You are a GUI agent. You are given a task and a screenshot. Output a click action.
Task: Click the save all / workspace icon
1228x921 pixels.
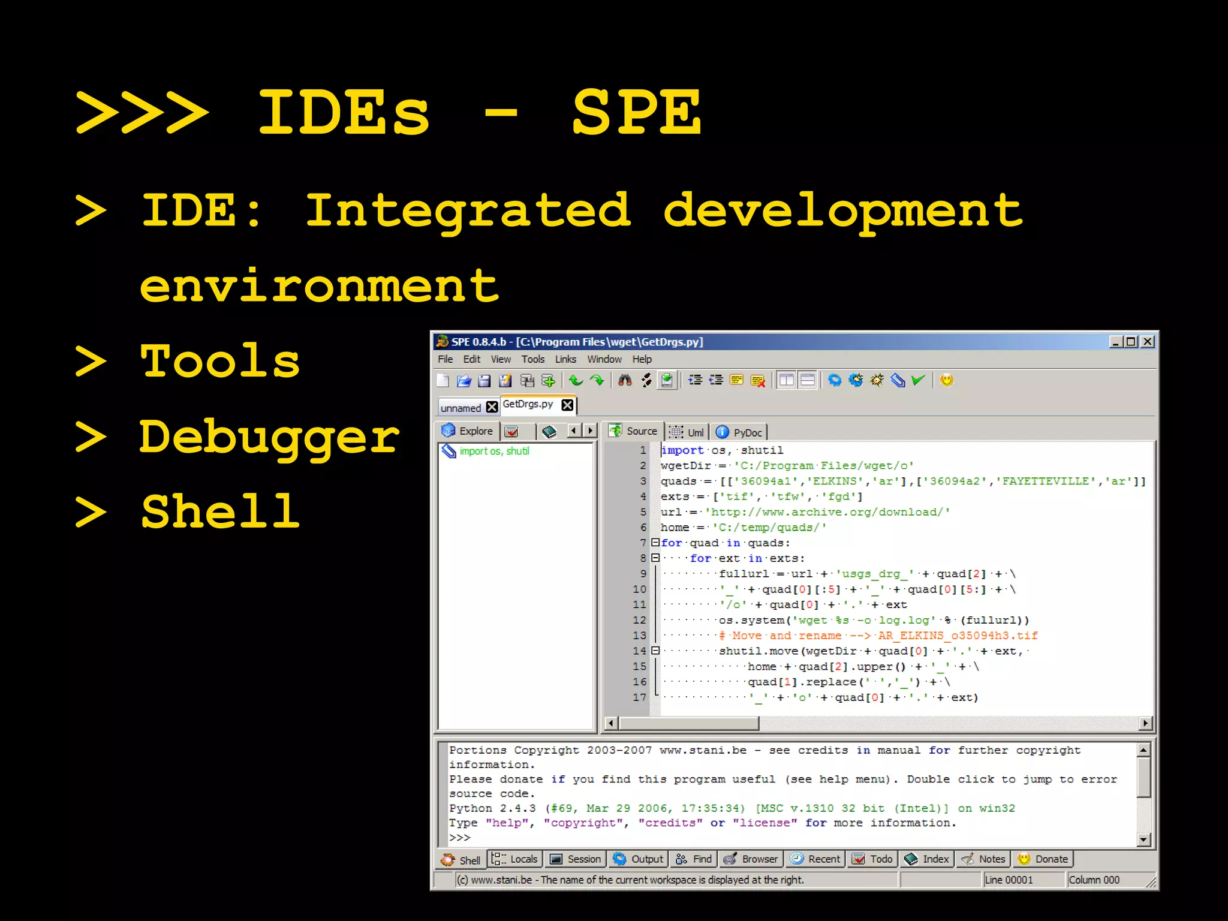[x=527, y=380]
